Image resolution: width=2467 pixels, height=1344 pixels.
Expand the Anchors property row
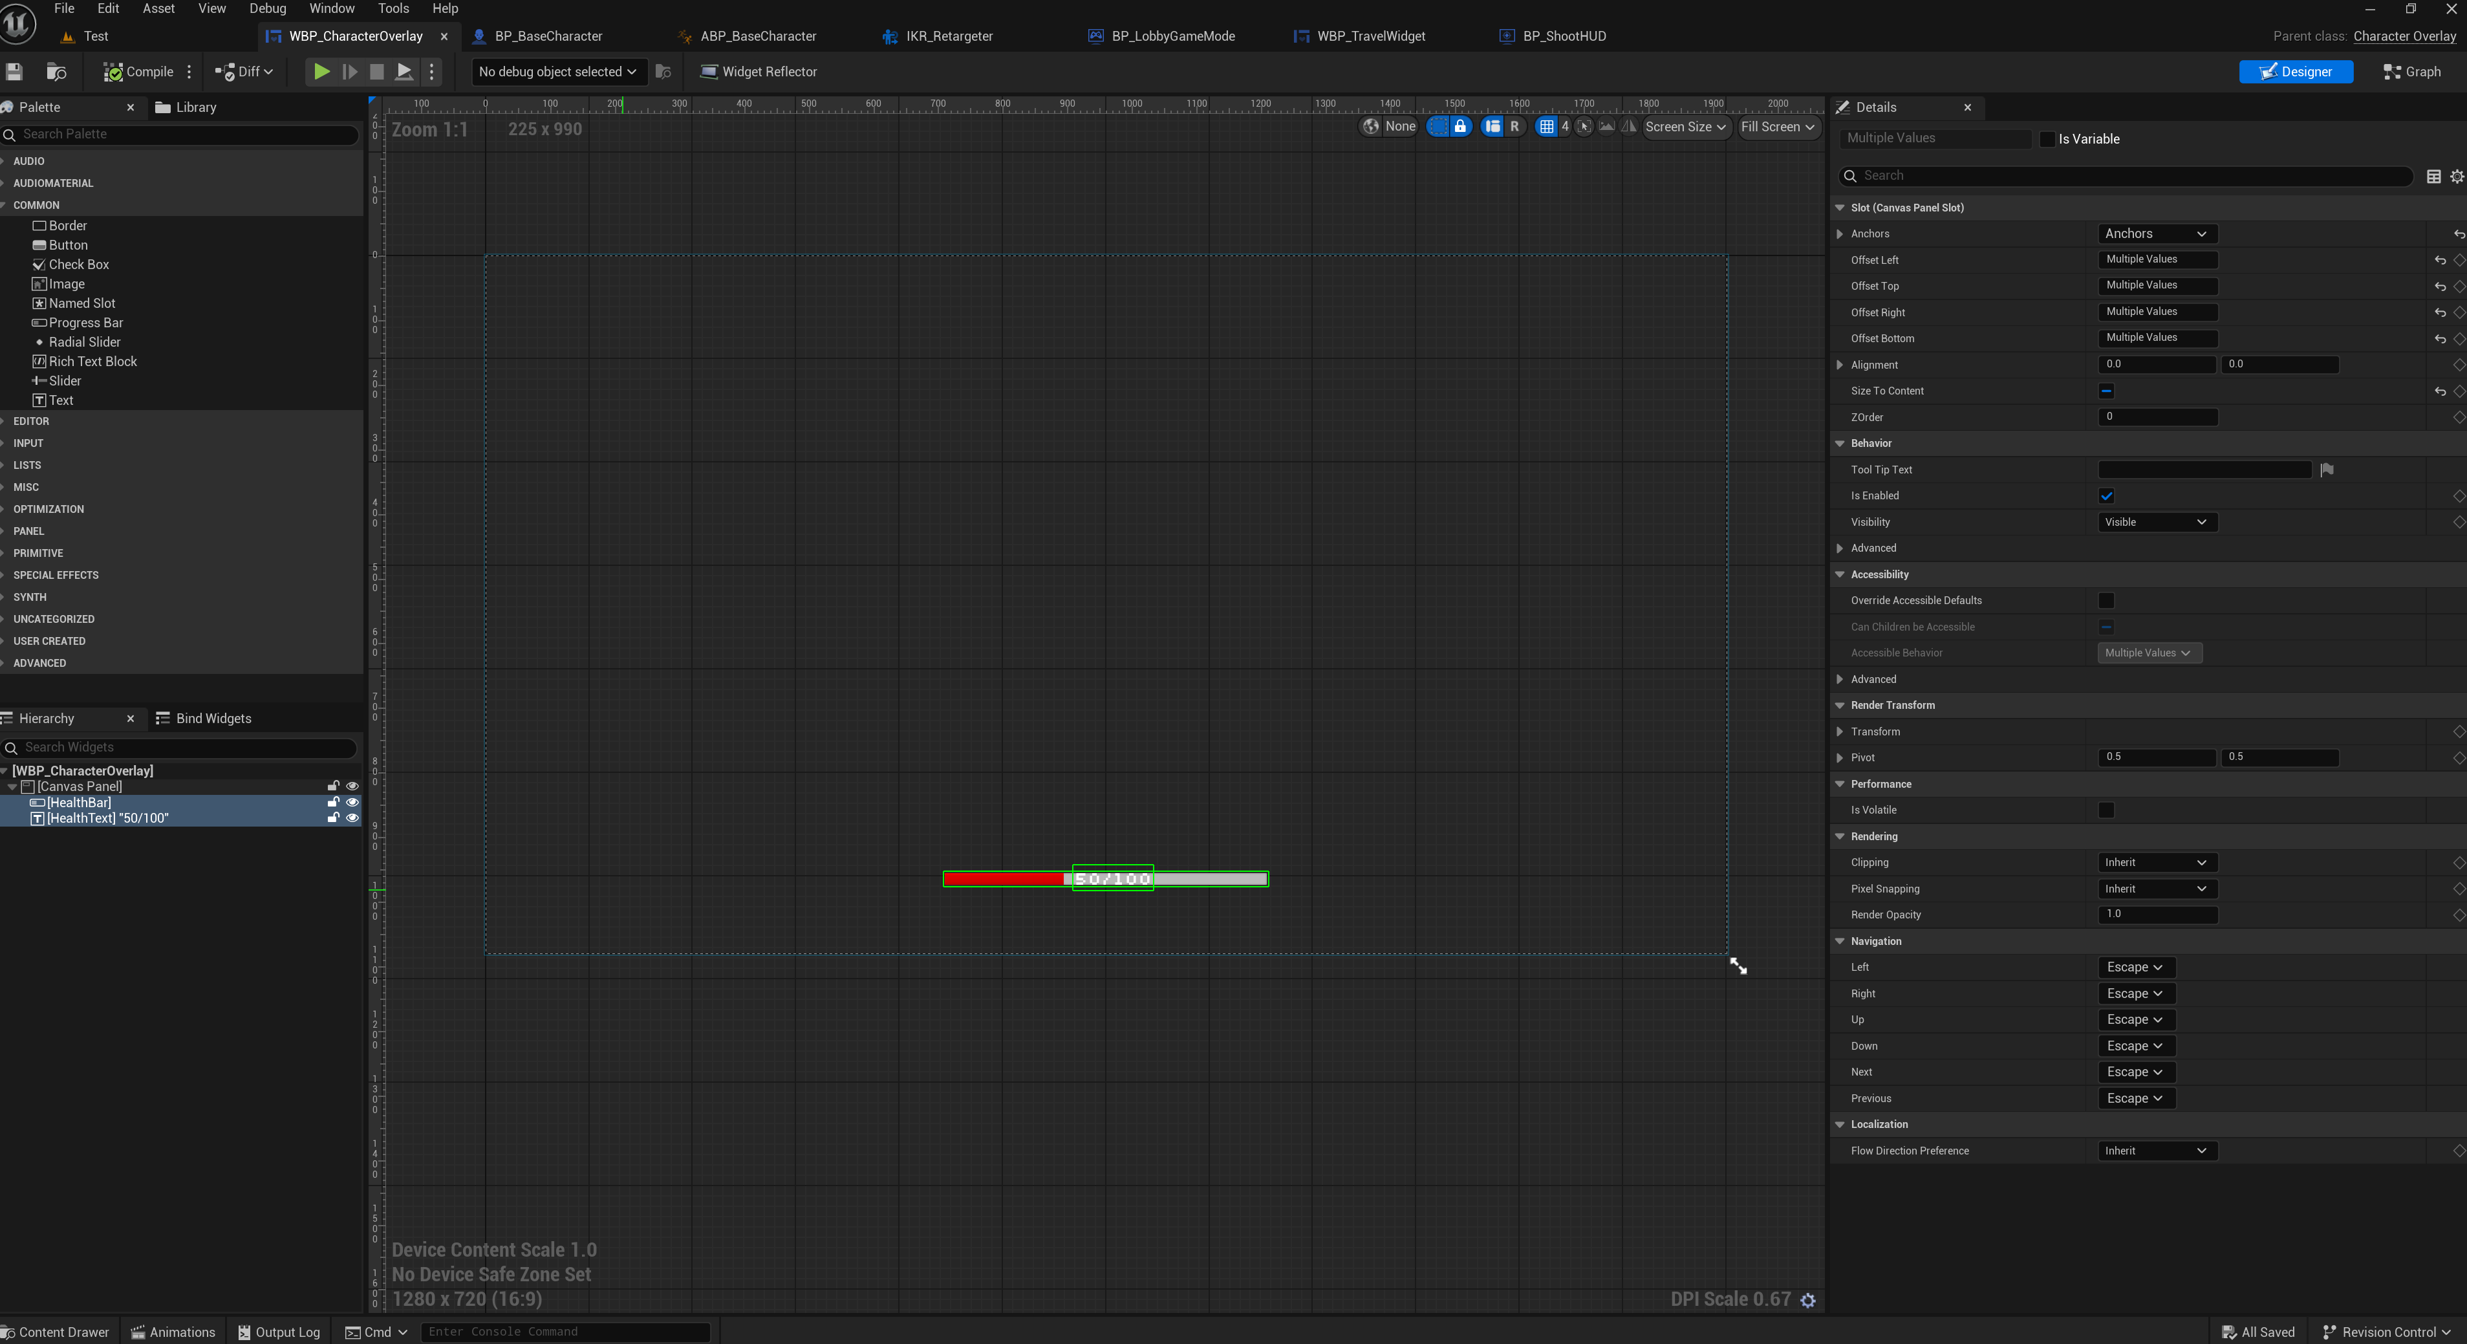coord(1840,233)
